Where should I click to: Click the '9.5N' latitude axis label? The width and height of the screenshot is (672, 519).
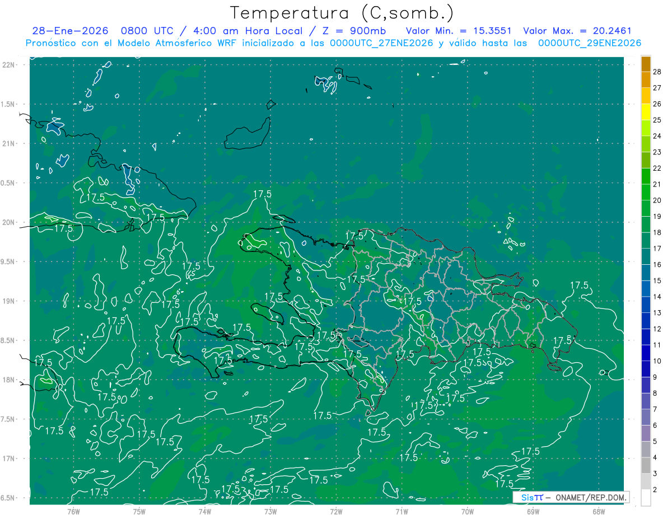[8, 261]
